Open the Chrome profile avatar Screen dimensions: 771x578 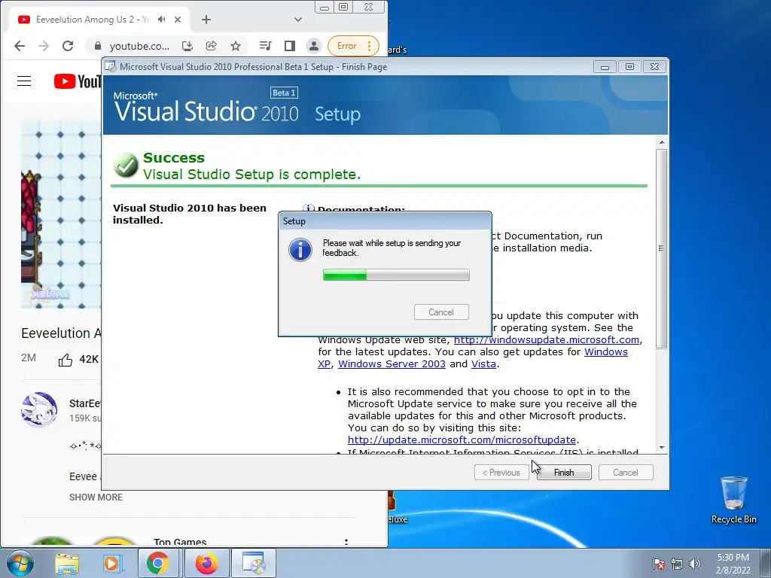click(313, 46)
